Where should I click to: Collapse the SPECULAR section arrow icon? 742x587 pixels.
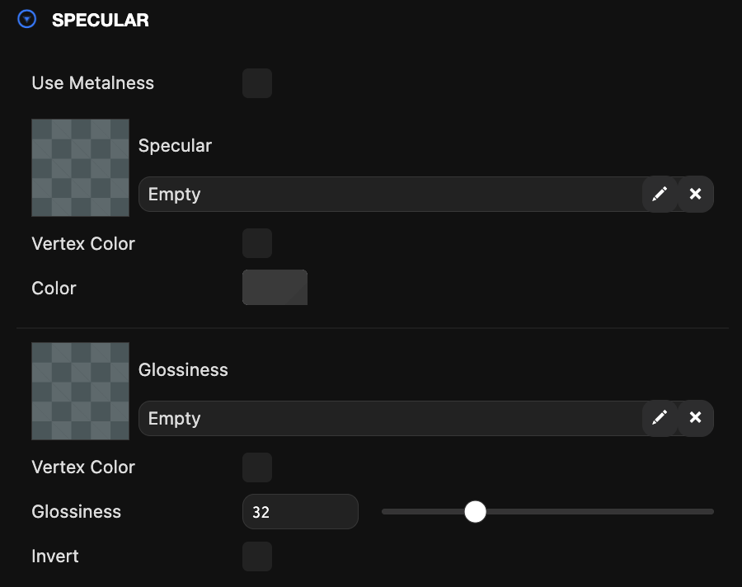(27, 20)
